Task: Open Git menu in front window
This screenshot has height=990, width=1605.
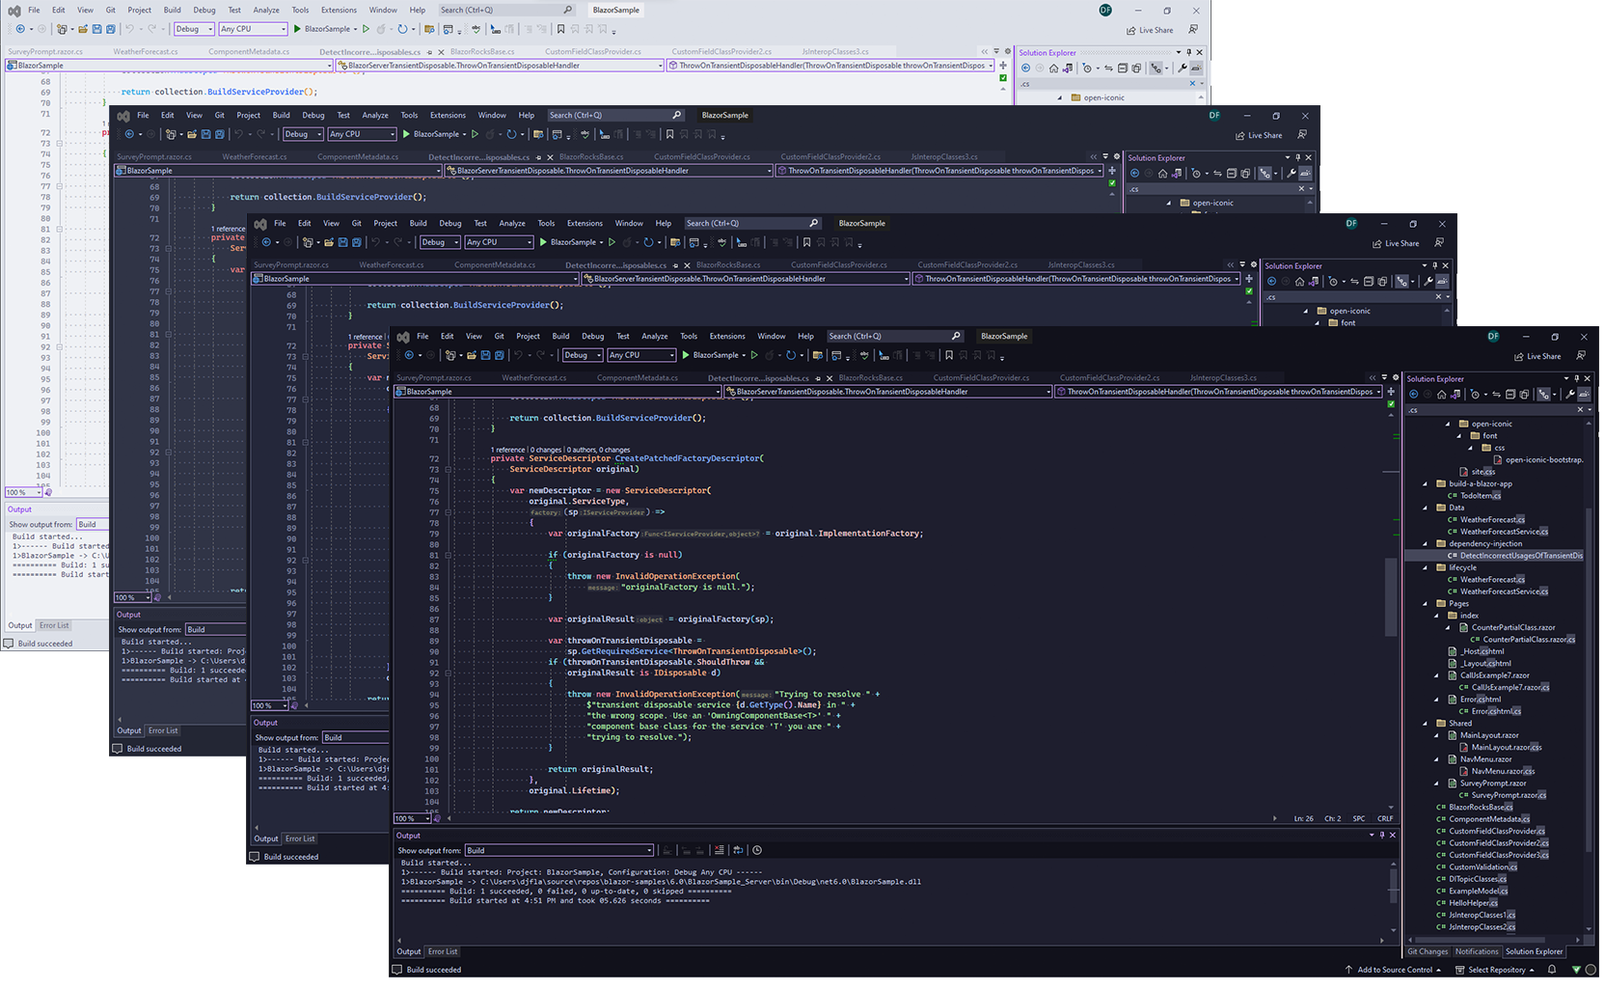Action: (500, 337)
